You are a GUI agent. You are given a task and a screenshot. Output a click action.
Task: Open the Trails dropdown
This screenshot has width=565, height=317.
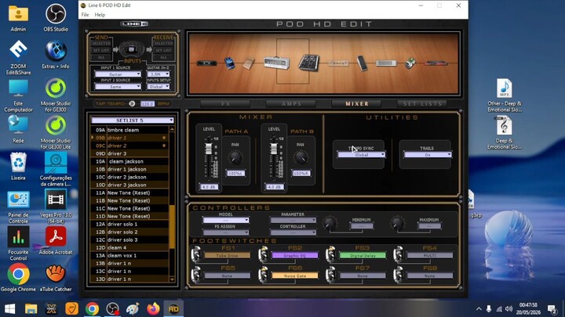(428, 154)
